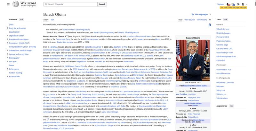Click the Download as PDF link
Screen dimensions: 256x131
224,69
